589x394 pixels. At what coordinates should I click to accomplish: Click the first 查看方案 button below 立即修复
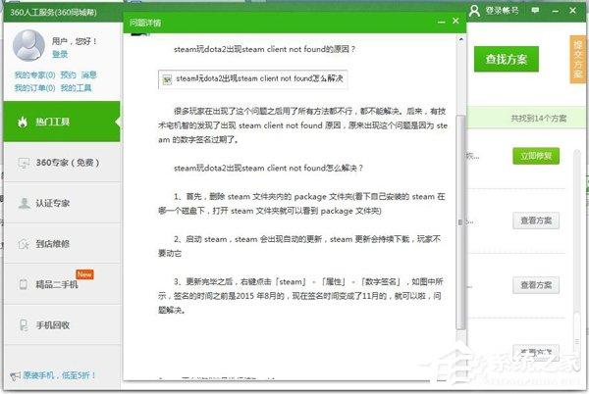coord(536,221)
